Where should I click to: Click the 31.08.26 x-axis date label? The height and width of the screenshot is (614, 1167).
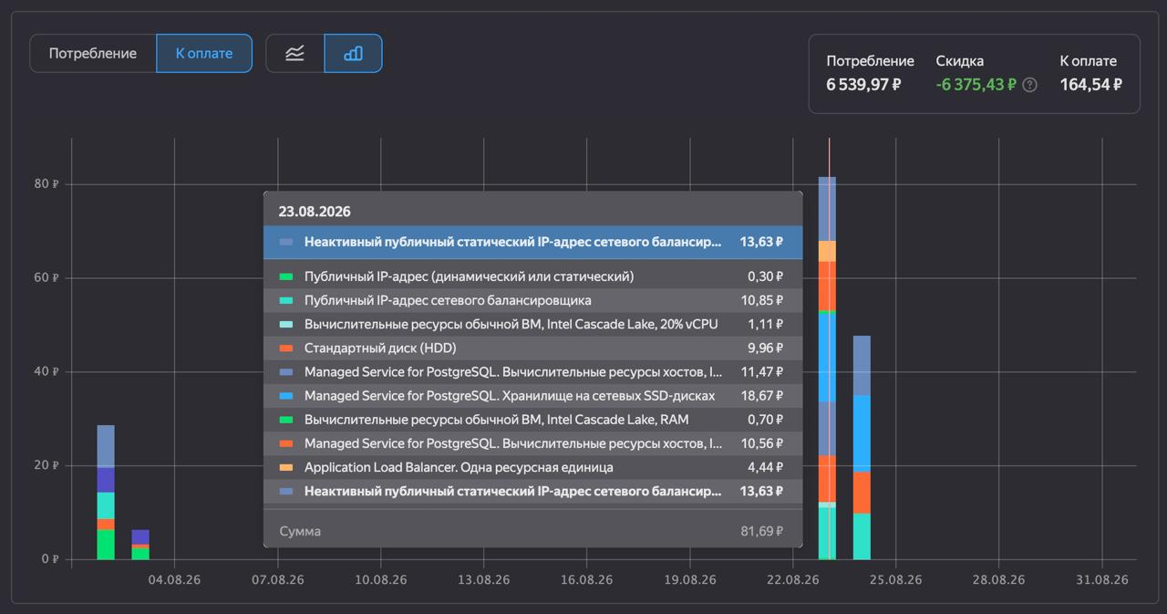[1102, 579]
